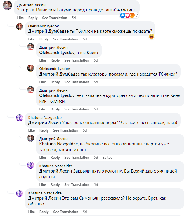
Task: Click Дмитрий Лесин's avatar beside 'а вы Киев?' reply
Action: coord(31,47)
